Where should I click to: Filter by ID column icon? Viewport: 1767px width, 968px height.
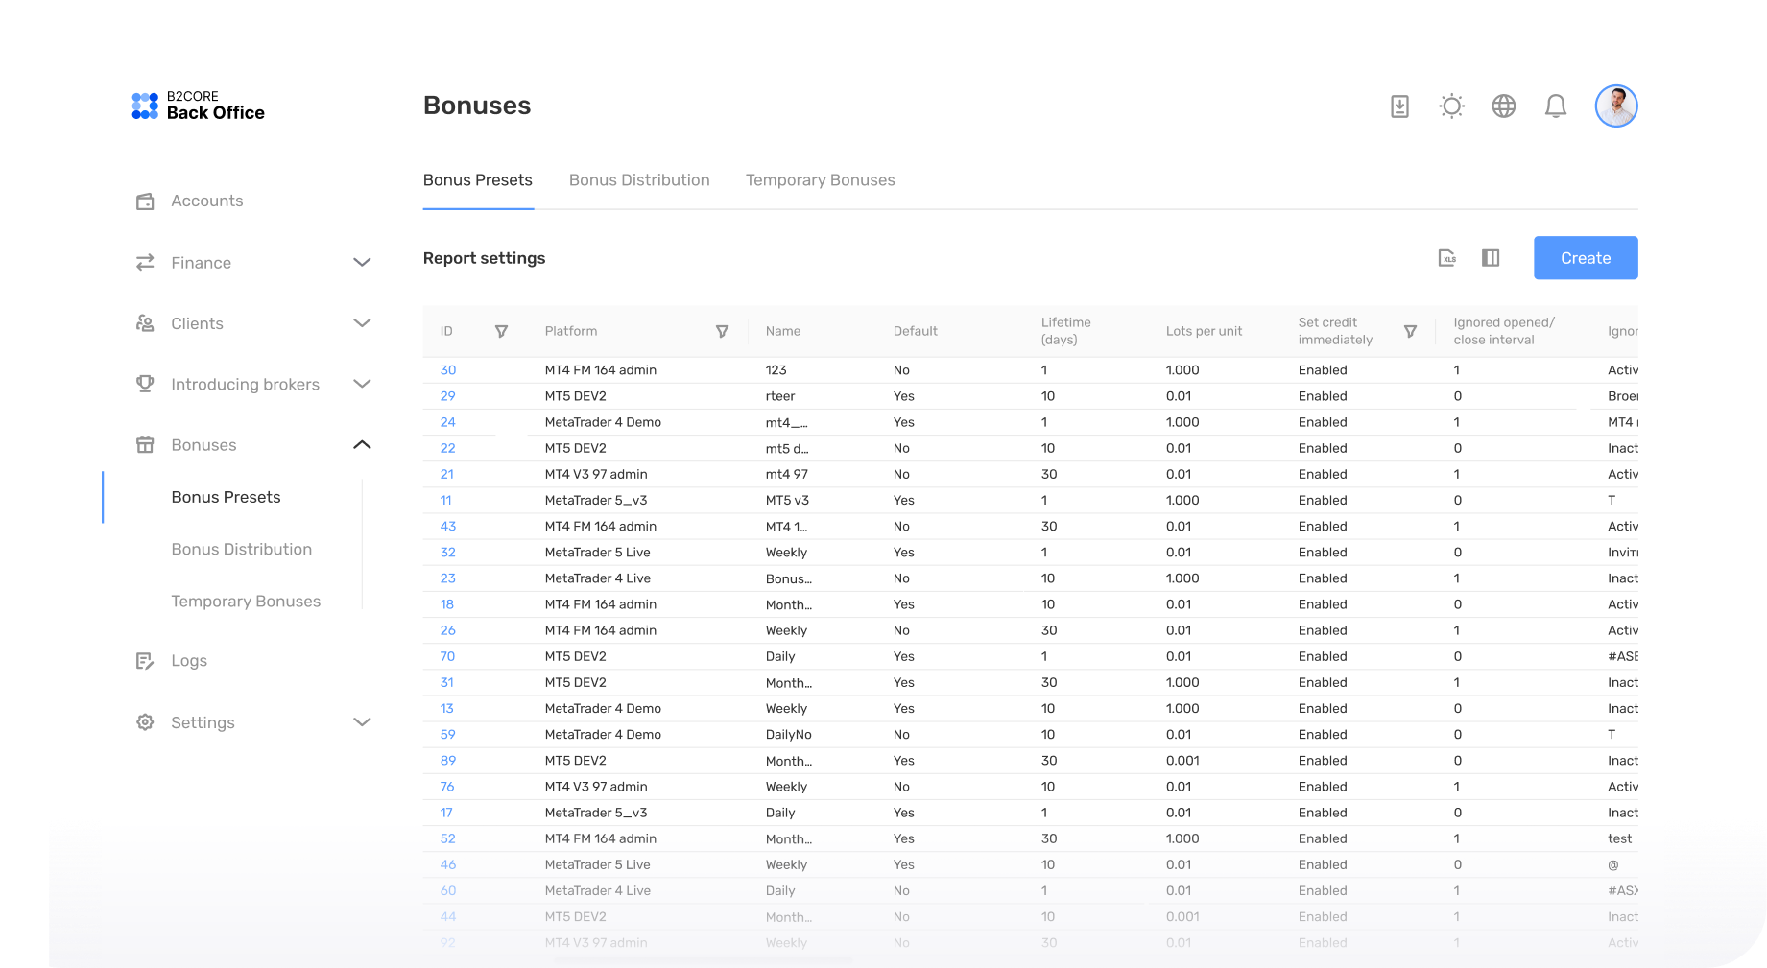(x=501, y=331)
